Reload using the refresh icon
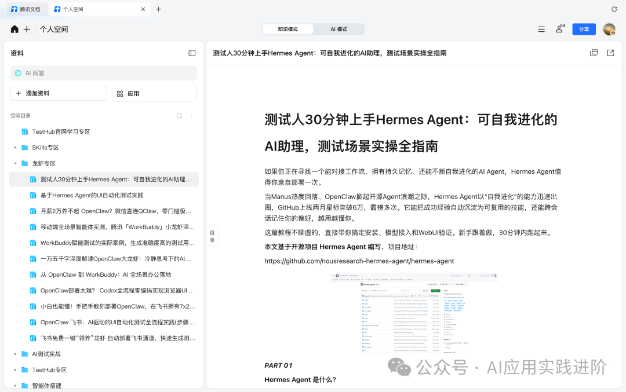The image size is (626, 392). coord(614,9)
